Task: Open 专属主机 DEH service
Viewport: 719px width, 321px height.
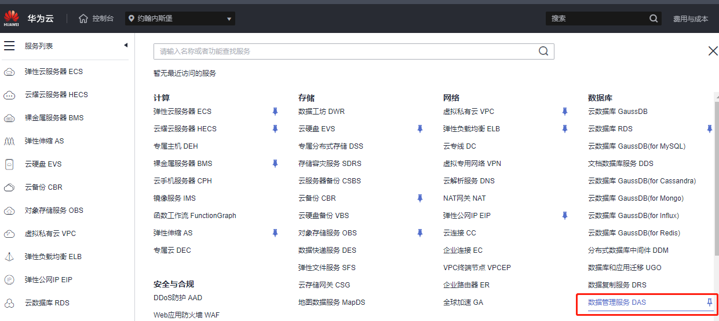Action: (176, 146)
